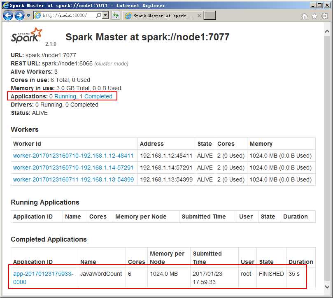Open application app-20170123175933-0000 link
The height and width of the screenshot is (298, 333).
43,278
